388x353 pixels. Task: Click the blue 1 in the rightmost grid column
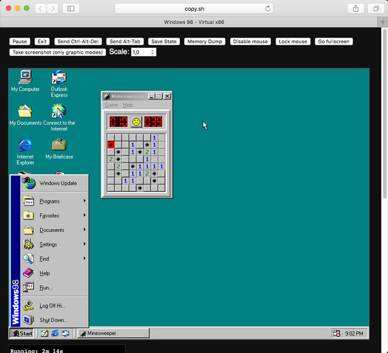coord(161,166)
